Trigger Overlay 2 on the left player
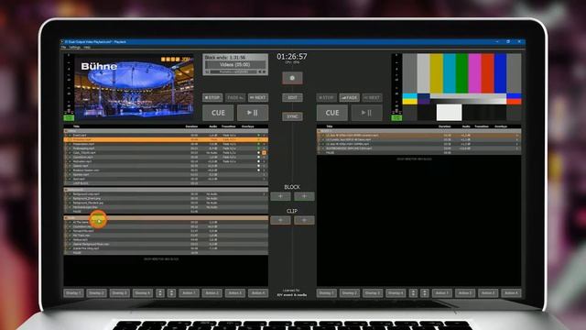Screen dimensions: 586x330 [97, 293]
